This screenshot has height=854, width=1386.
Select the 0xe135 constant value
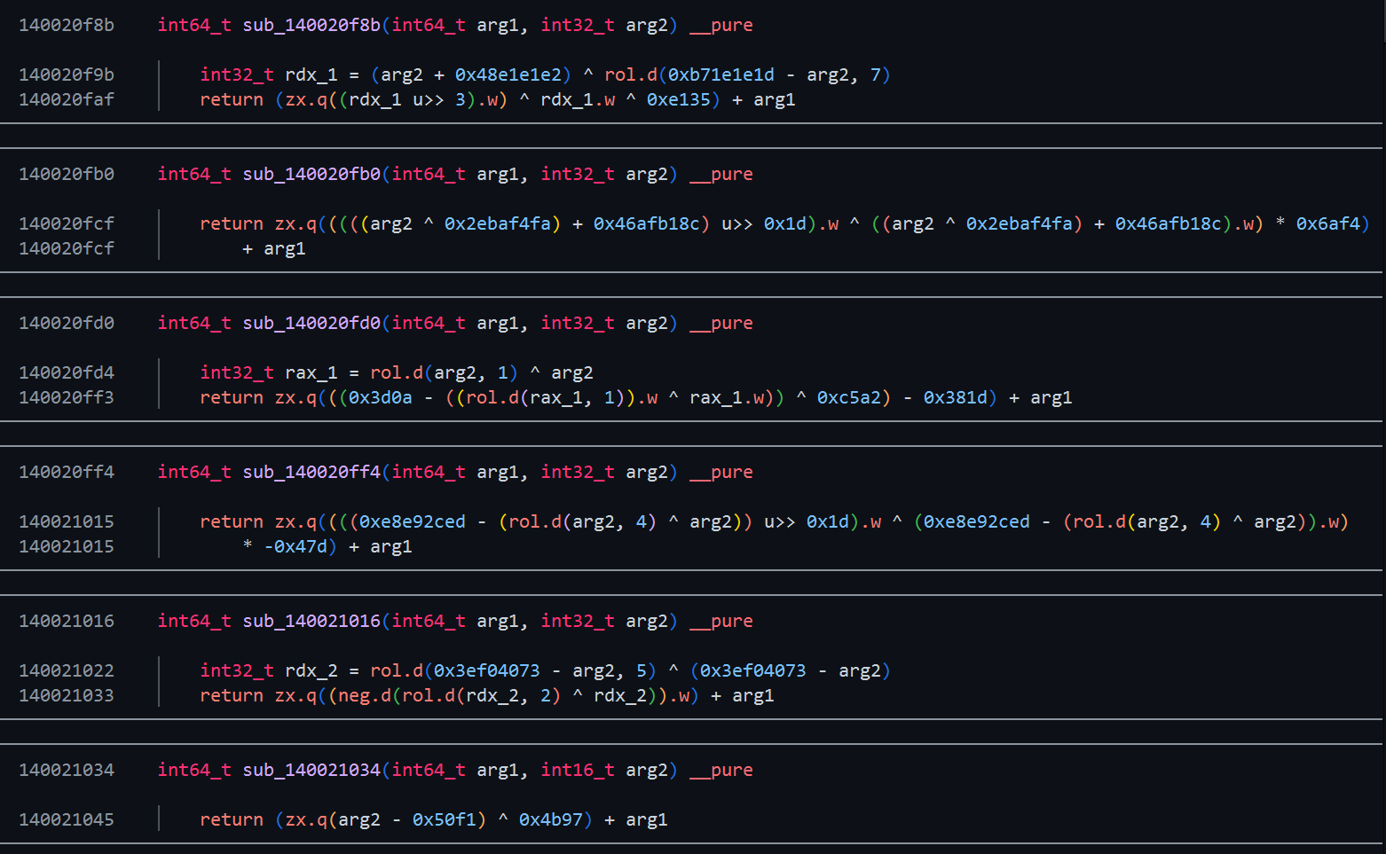(678, 99)
